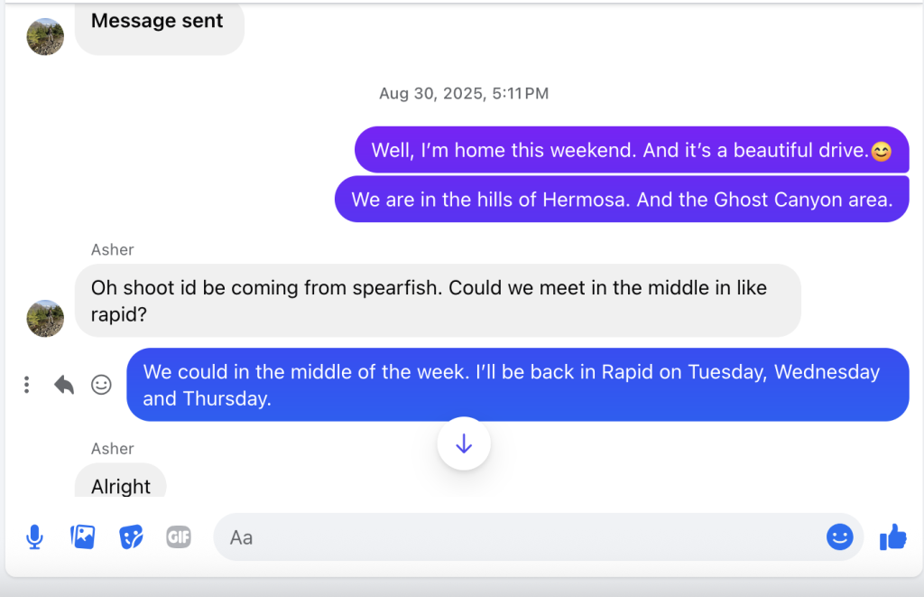
Task: Click the avatar beside Message sent
Action: point(45,37)
